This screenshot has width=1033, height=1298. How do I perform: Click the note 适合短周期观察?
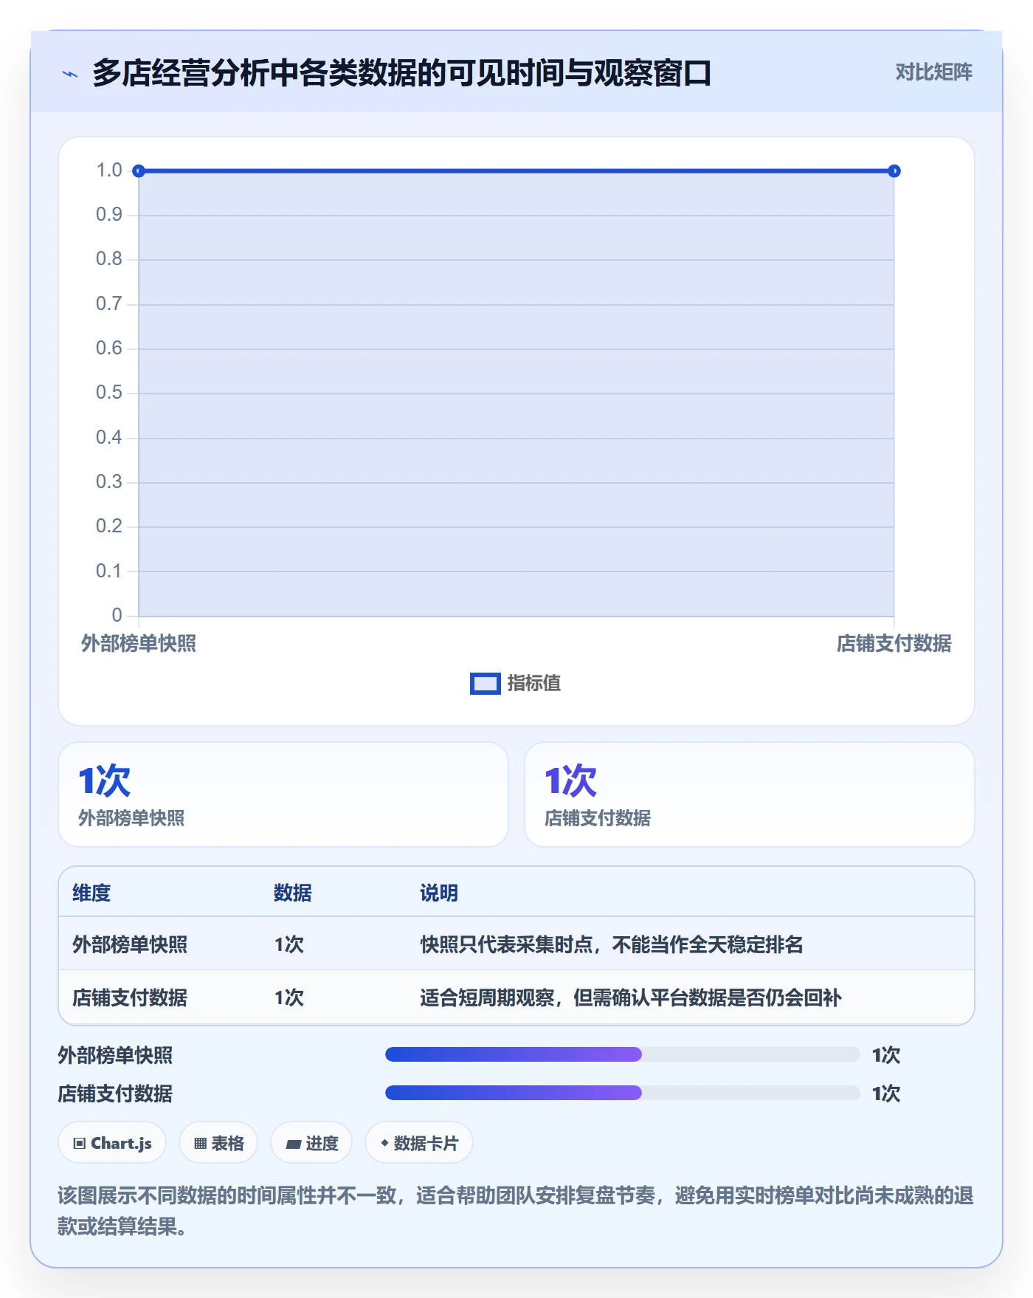(x=631, y=997)
